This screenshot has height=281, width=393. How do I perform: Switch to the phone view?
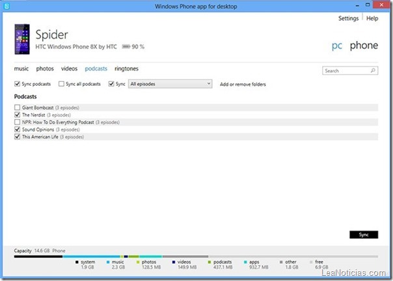tap(363, 46)
